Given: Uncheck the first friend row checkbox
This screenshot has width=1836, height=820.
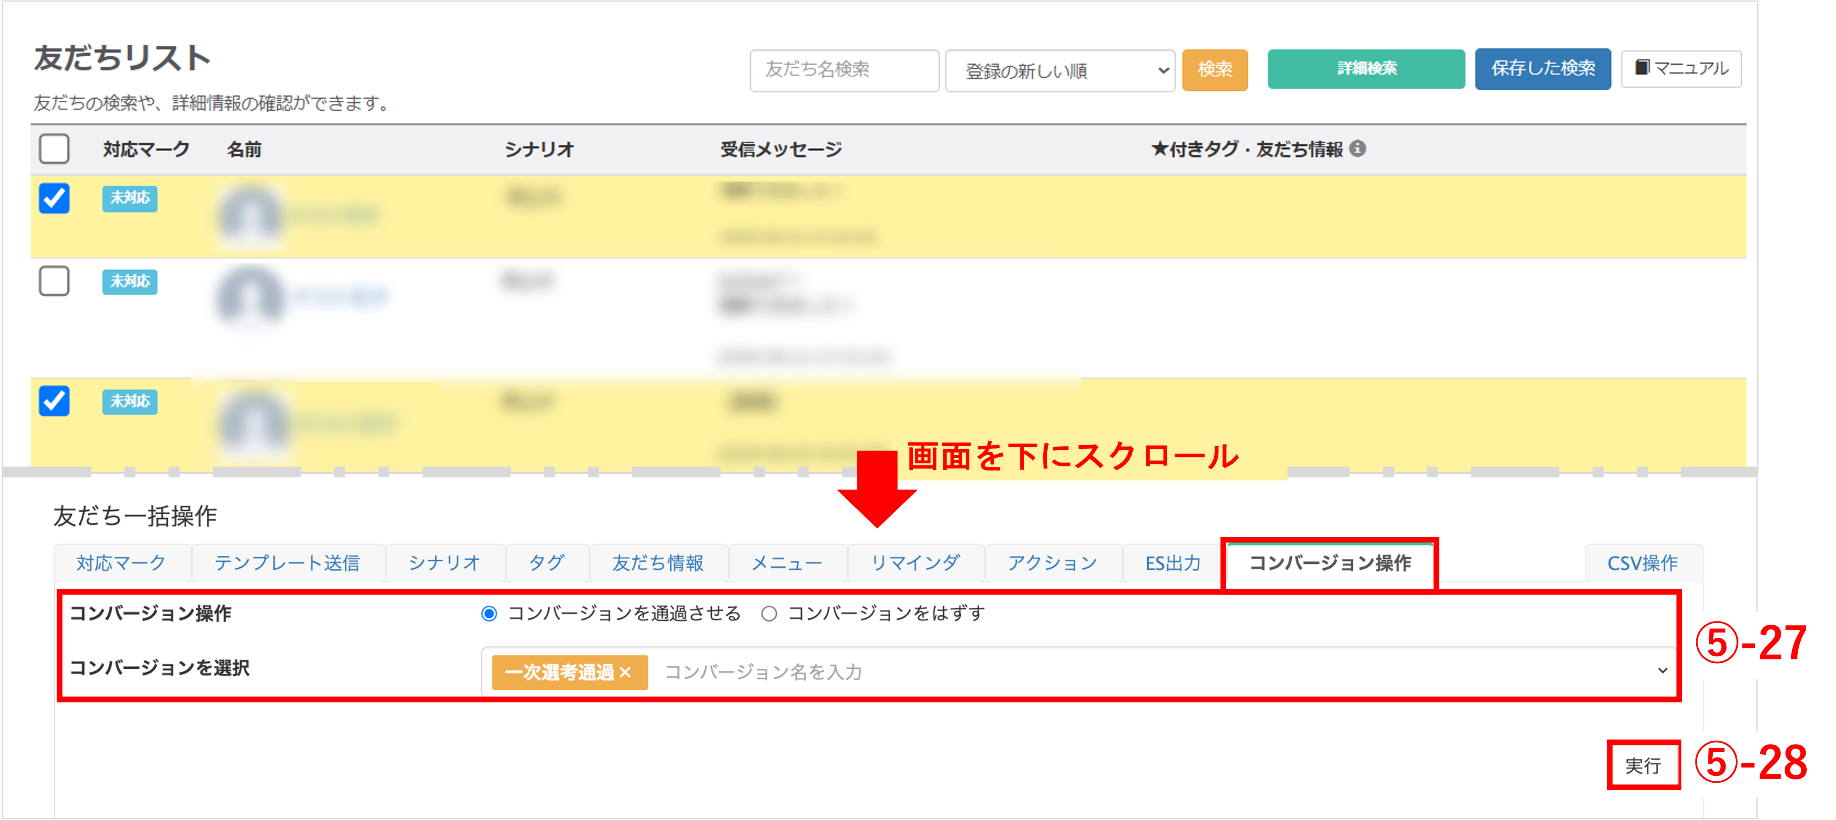Looking at the screenshot, I should coord(54,198).
